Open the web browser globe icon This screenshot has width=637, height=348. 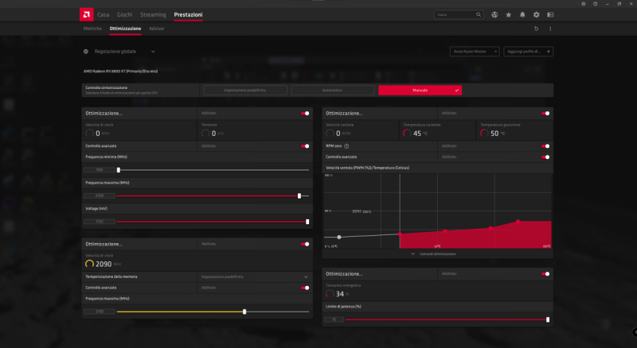coord(494,14)
